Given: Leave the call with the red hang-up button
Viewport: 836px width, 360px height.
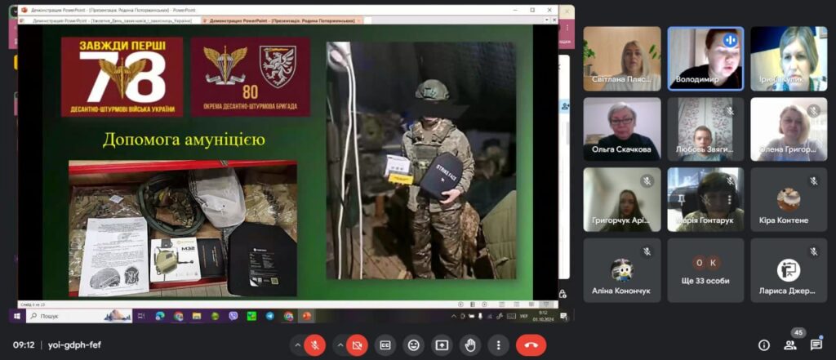Looking at the screenshot, I should [x=531, y=345].
